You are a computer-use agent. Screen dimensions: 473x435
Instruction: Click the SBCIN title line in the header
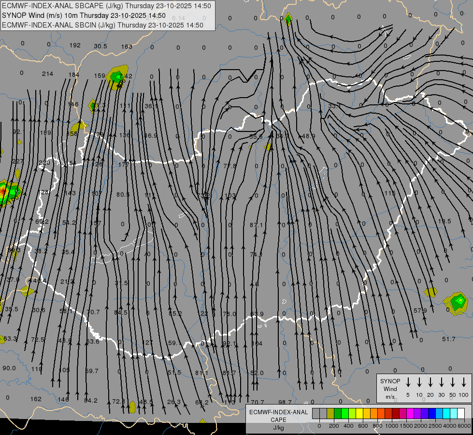[102, 25]
